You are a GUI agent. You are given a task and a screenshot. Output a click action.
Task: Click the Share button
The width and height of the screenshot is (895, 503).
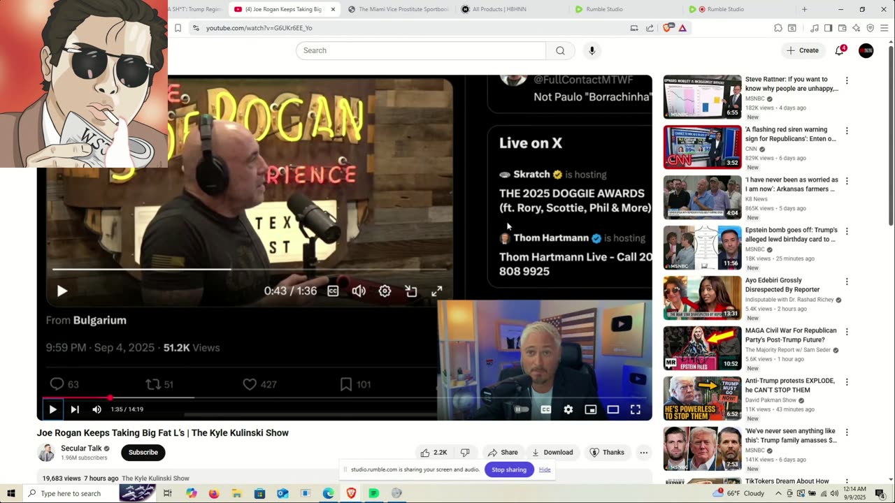(503, 452)
